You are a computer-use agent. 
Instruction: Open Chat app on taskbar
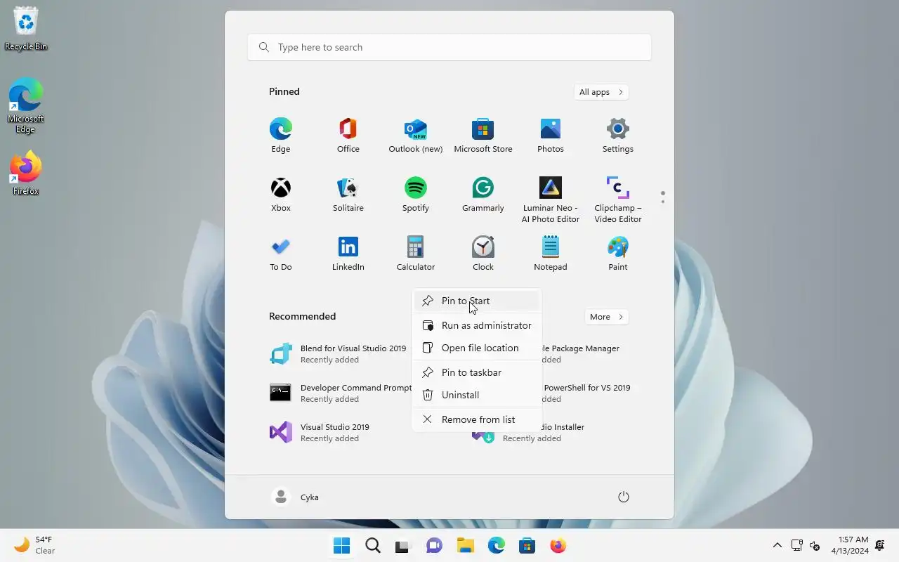pyautogui.click(x=434, y=546)
